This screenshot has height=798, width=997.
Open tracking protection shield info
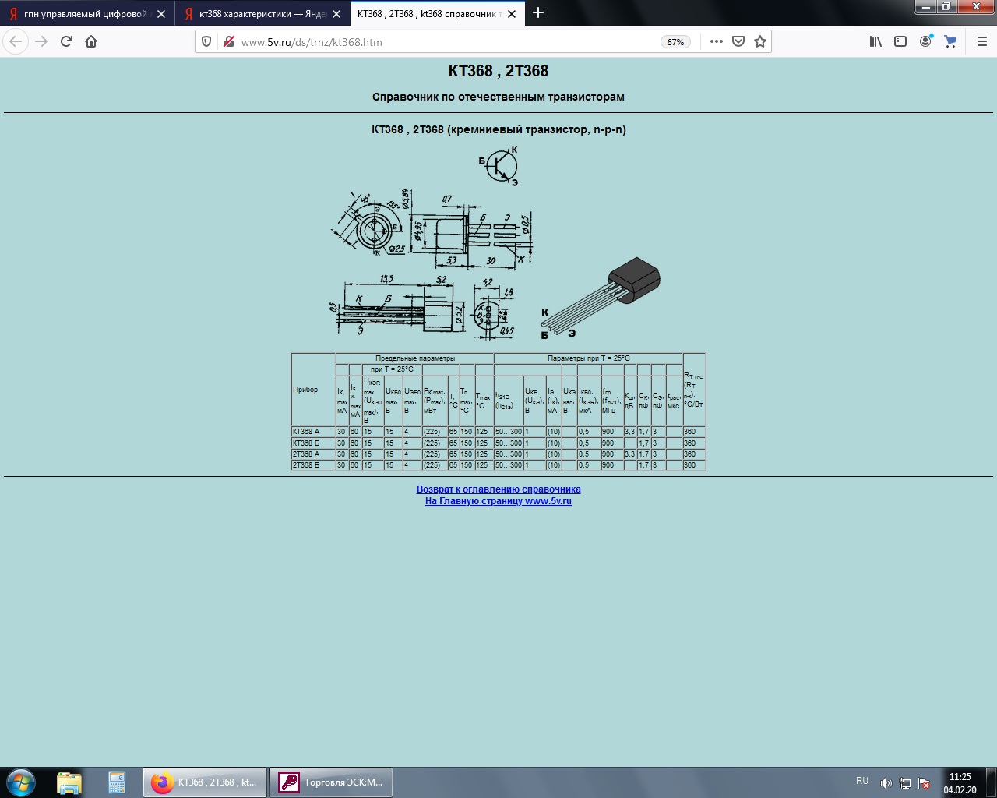pos(206,42)
